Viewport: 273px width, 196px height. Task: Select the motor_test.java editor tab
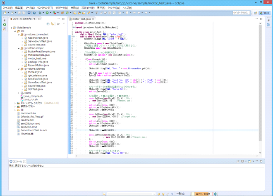[82, 19]
